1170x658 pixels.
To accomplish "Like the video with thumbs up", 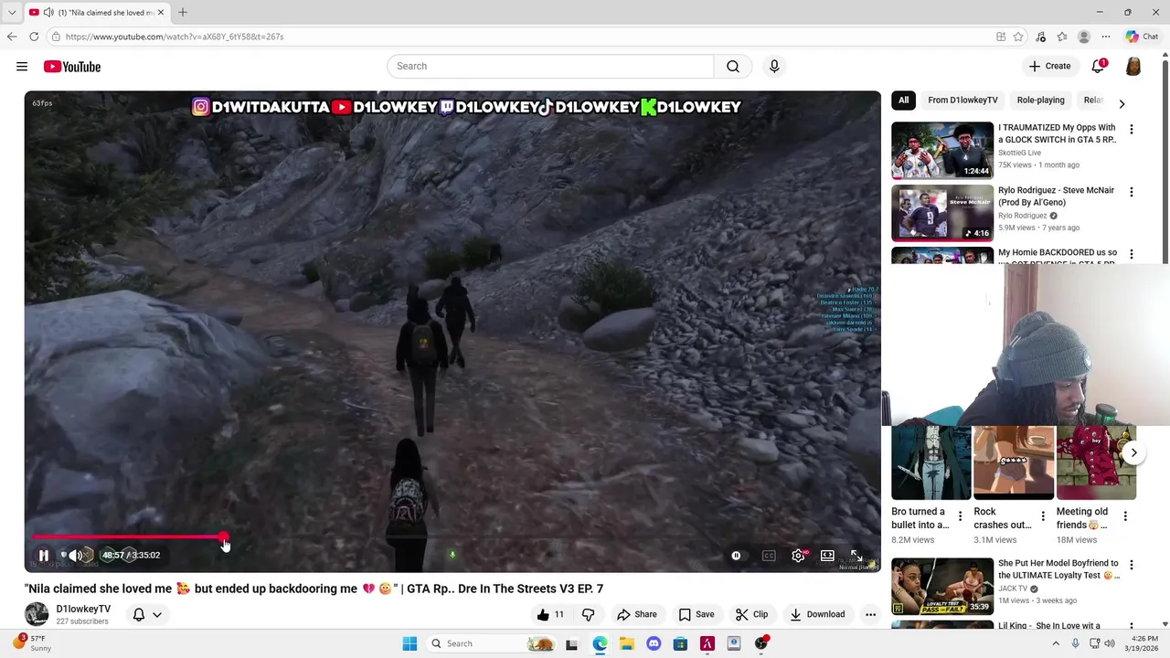I will 551,614.
